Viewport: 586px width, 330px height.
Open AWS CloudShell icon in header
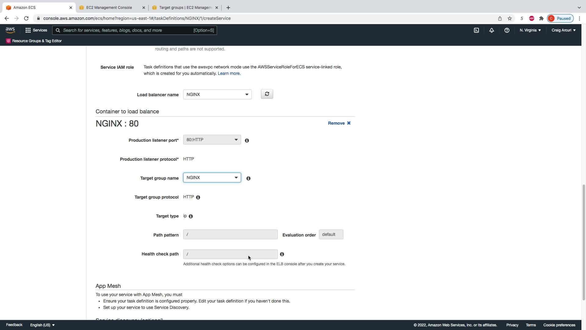pyautogui.click(x=476, y=30)
